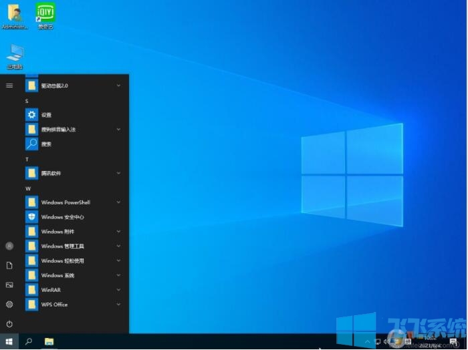Expand the Windows 系统 folder
The width and height of the screenshot is (468, 350).
pos(74,275)
